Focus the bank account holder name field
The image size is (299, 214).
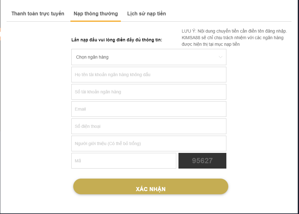(x=149, y=75)
